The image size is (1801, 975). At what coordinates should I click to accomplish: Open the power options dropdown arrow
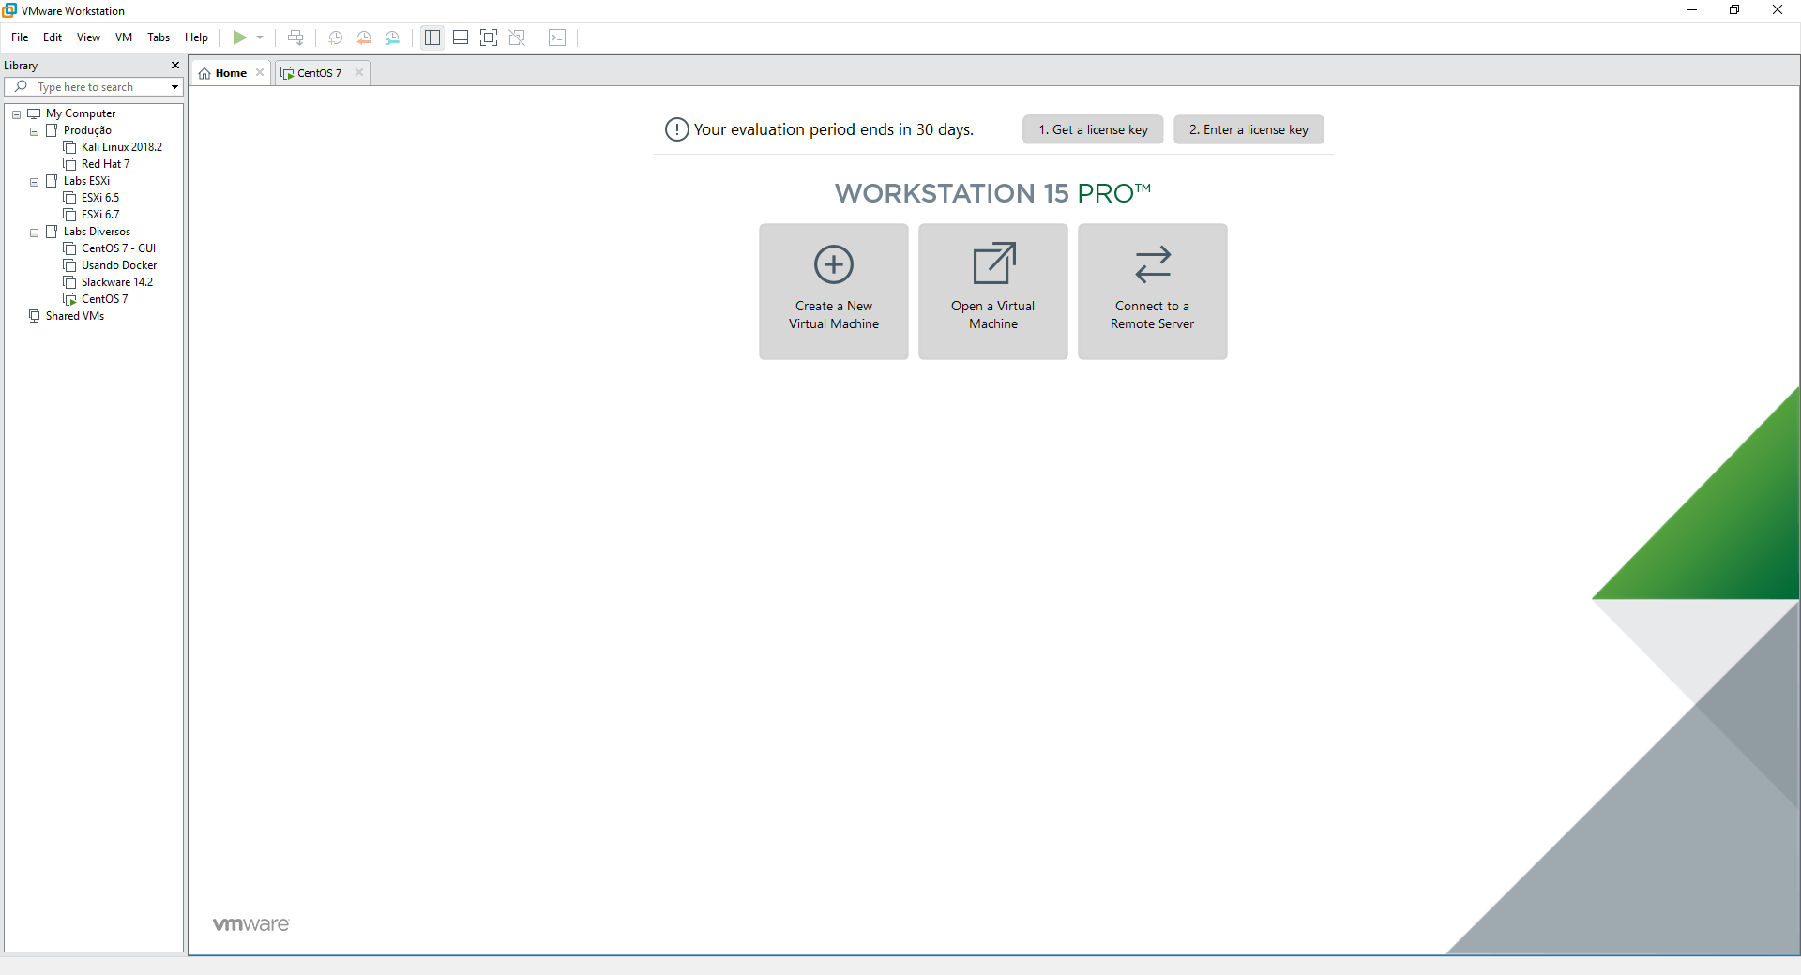(260, 37)
